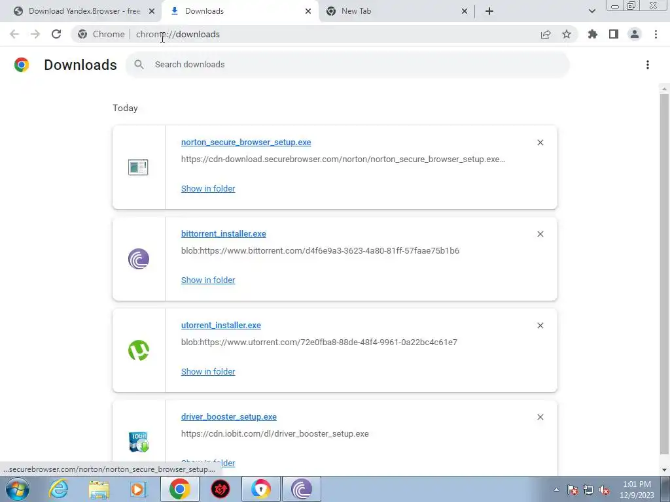The image size is (670, 502).
Task: Open Windows Media Player taskbar icon
Action: [138, 489]
